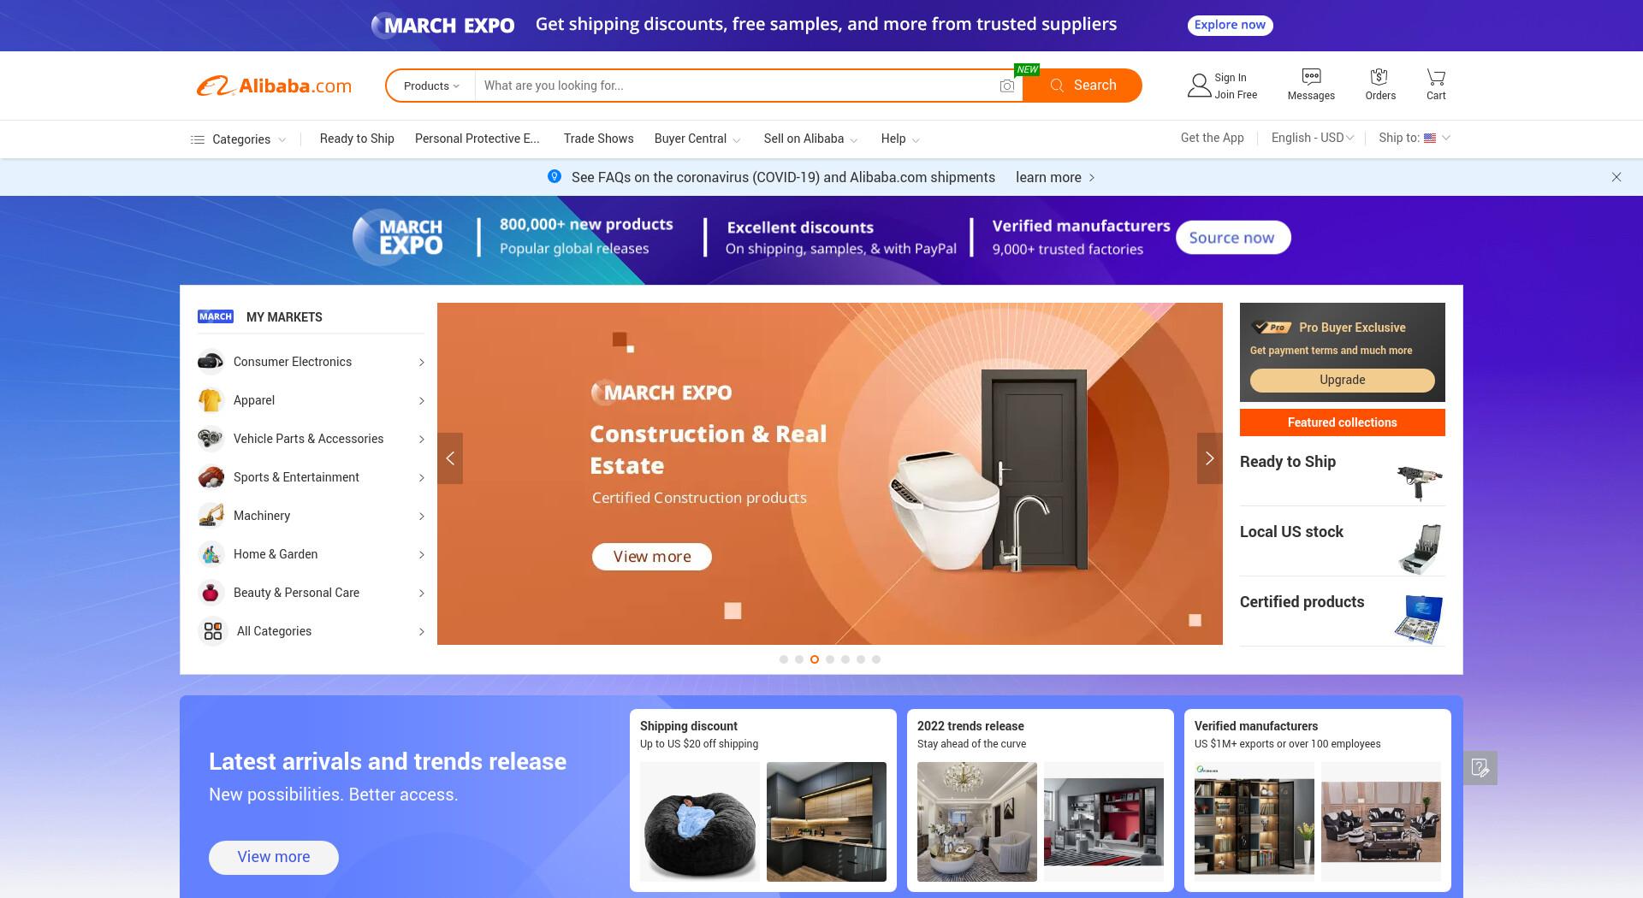Click the Pro Buyer Upgrade button
This screenshot has height=898, width=1643.
[1342, 380]
